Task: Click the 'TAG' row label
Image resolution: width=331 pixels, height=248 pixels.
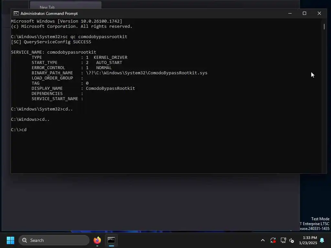Action: coord(36,83)
